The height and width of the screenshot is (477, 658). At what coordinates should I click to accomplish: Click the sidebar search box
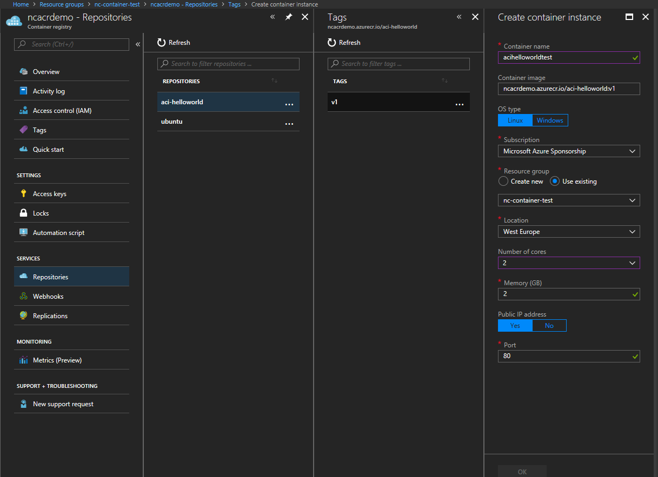[71, 44]
